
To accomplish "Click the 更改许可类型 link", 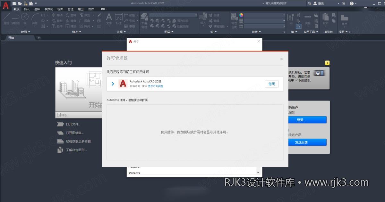I will 156,86.
